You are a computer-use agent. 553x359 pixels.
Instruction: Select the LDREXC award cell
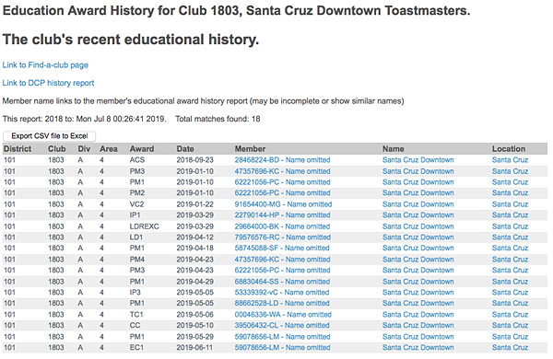point(145,226)
